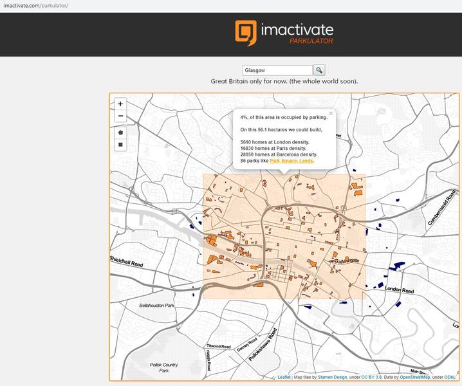The image size is (462, 386).
Task: Click Bellahouston Park label on map
Action: (x=157, y=306)
